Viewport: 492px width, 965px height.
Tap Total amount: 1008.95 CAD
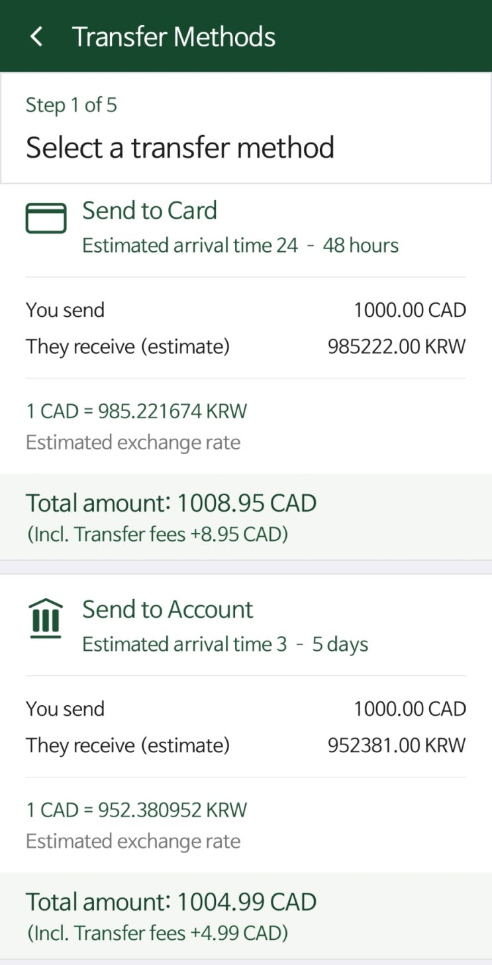coord(172,503)
